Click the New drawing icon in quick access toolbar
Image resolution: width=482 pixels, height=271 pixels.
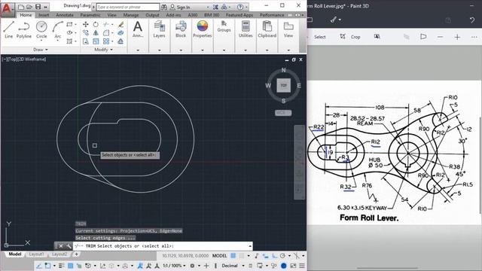click(21, 7)
